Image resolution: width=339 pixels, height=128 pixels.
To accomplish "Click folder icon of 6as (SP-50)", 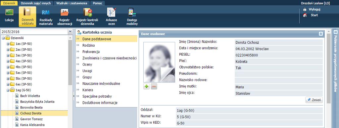I will [x=12, y=84].
